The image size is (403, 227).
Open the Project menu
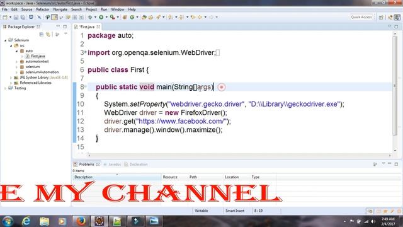point(91,9)
